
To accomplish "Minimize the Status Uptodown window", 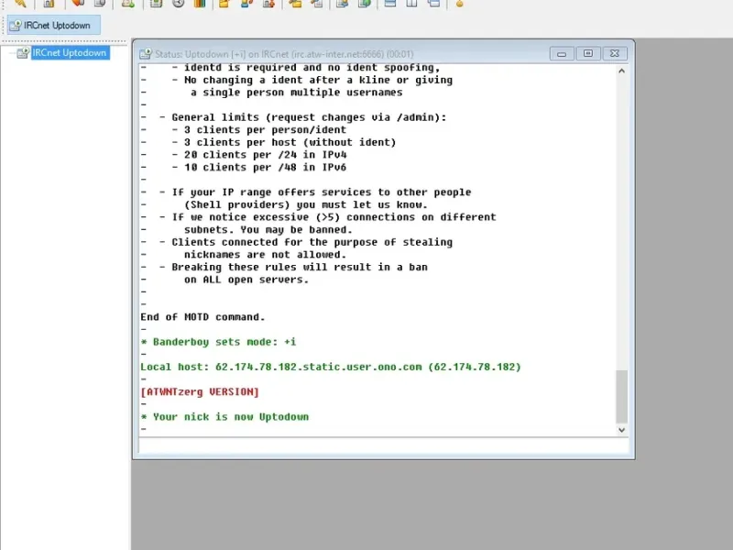I will (562, 54).
